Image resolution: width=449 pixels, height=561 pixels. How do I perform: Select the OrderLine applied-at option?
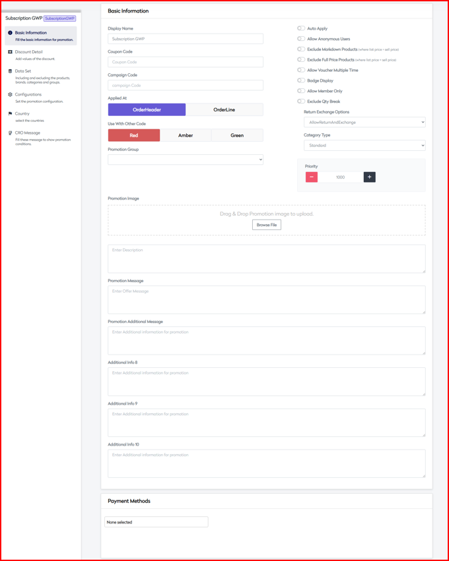(x=224, y=110)
